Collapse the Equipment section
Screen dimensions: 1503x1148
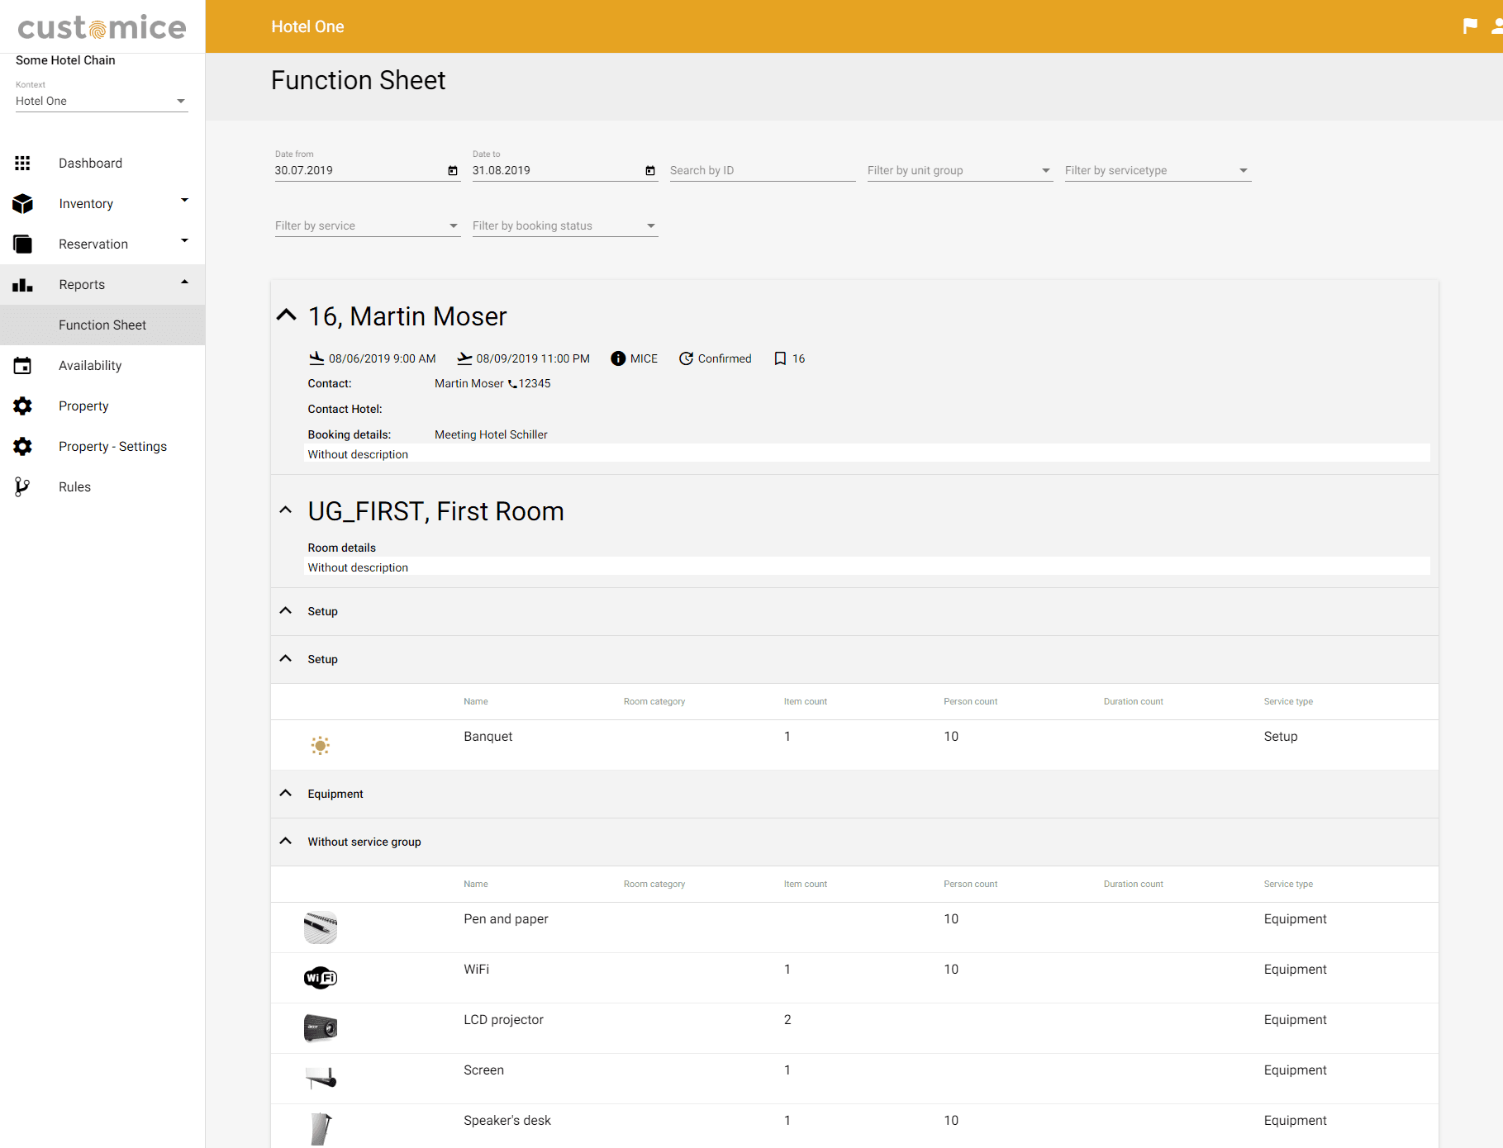286,794
